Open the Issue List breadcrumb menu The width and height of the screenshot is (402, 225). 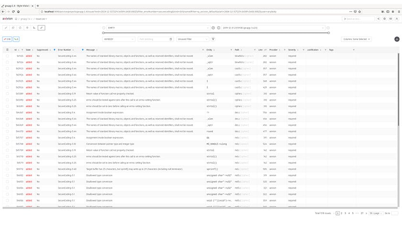pyautogui.click(x=41, y=19)
